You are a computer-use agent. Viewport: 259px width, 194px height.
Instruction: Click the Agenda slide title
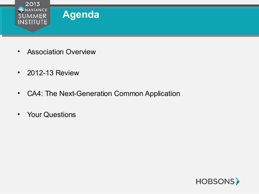tap(81, 15)
